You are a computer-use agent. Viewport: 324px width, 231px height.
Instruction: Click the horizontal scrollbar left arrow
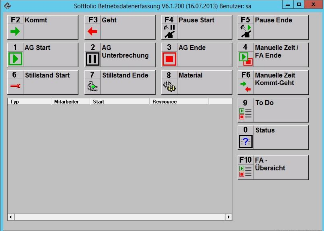point(11,217)
